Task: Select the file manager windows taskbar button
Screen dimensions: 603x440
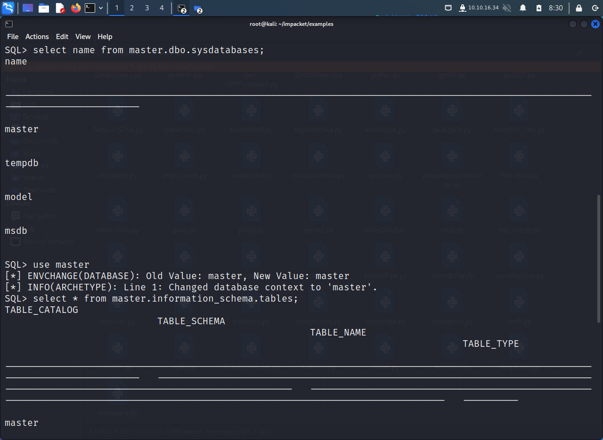Action: pyautogui.click(x=198, y=8)
